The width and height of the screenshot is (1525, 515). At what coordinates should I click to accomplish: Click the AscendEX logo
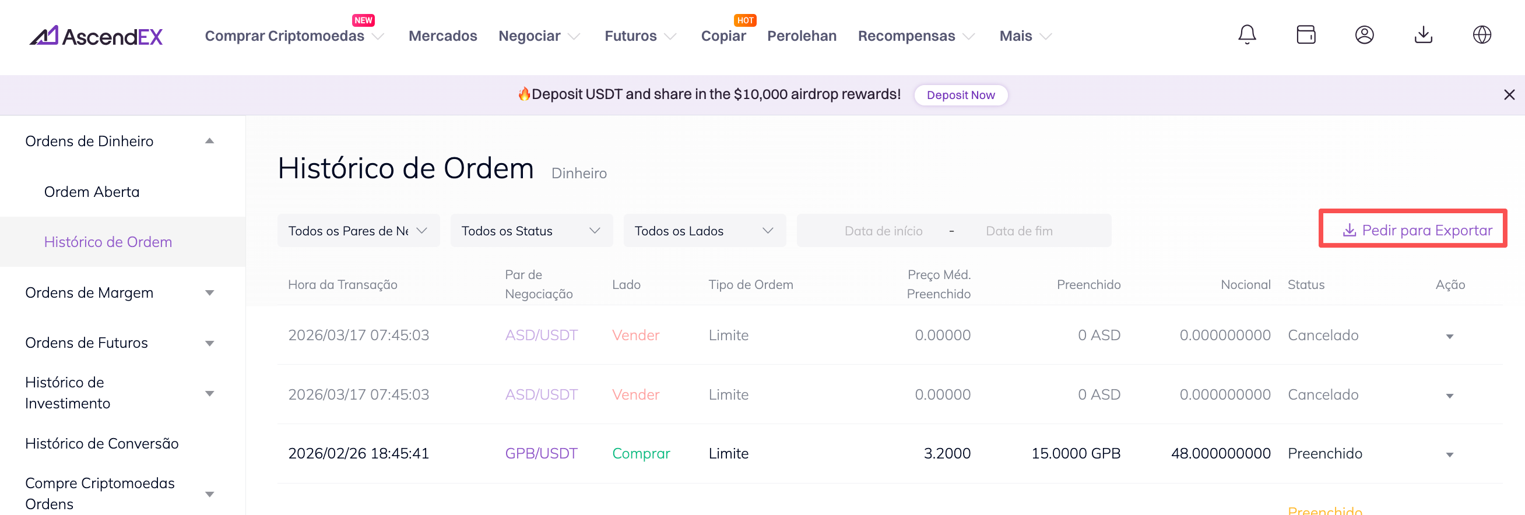(96, 36)
